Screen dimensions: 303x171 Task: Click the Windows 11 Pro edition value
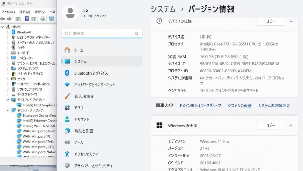coord(215,141)
